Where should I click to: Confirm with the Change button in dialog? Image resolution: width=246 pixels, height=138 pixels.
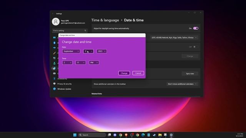click(x=124, y=73)
